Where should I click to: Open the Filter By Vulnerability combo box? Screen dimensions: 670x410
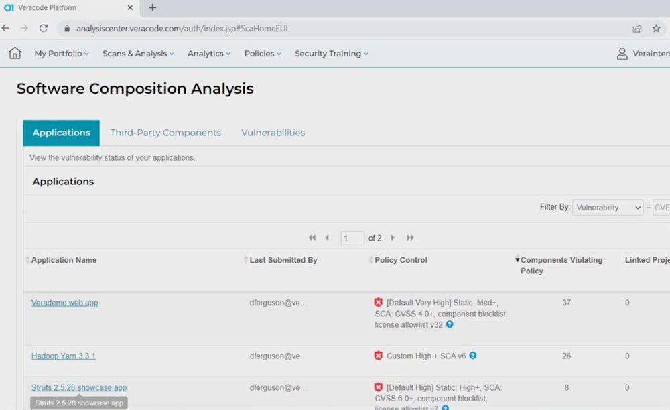607,208
